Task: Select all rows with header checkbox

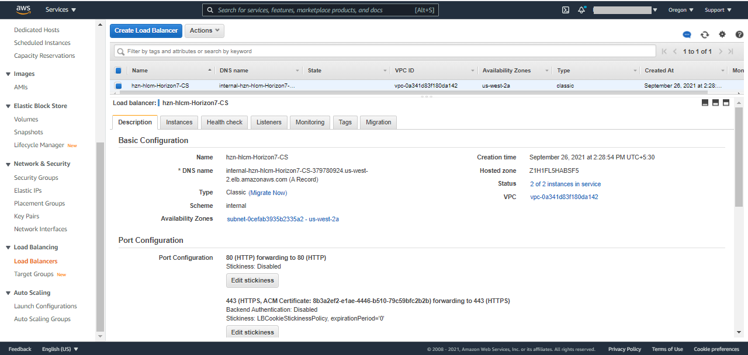Action: 119,70
